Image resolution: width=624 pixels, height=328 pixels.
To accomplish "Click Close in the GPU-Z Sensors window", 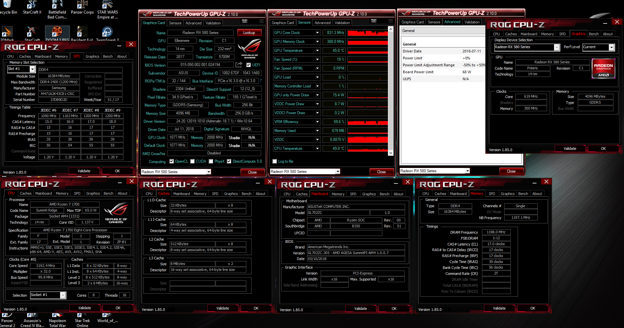I will [381, 172].
